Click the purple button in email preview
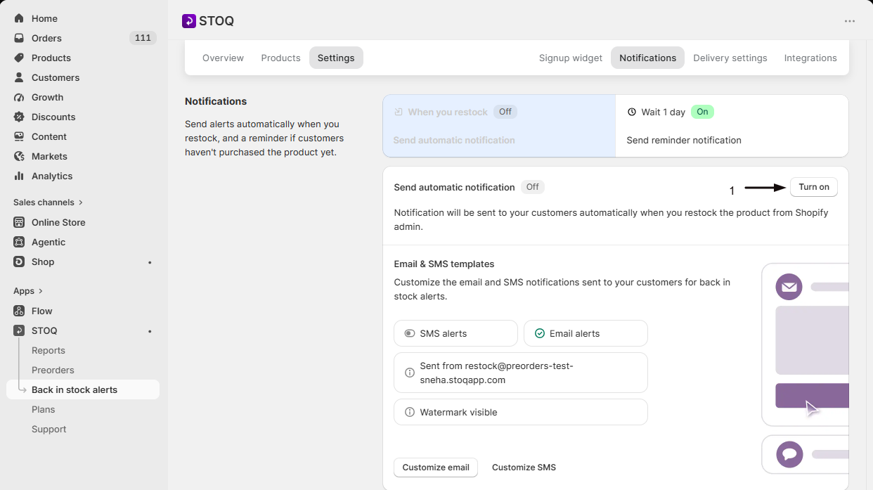The height and width of the screenshot is (490, 873). click(812, 396)
